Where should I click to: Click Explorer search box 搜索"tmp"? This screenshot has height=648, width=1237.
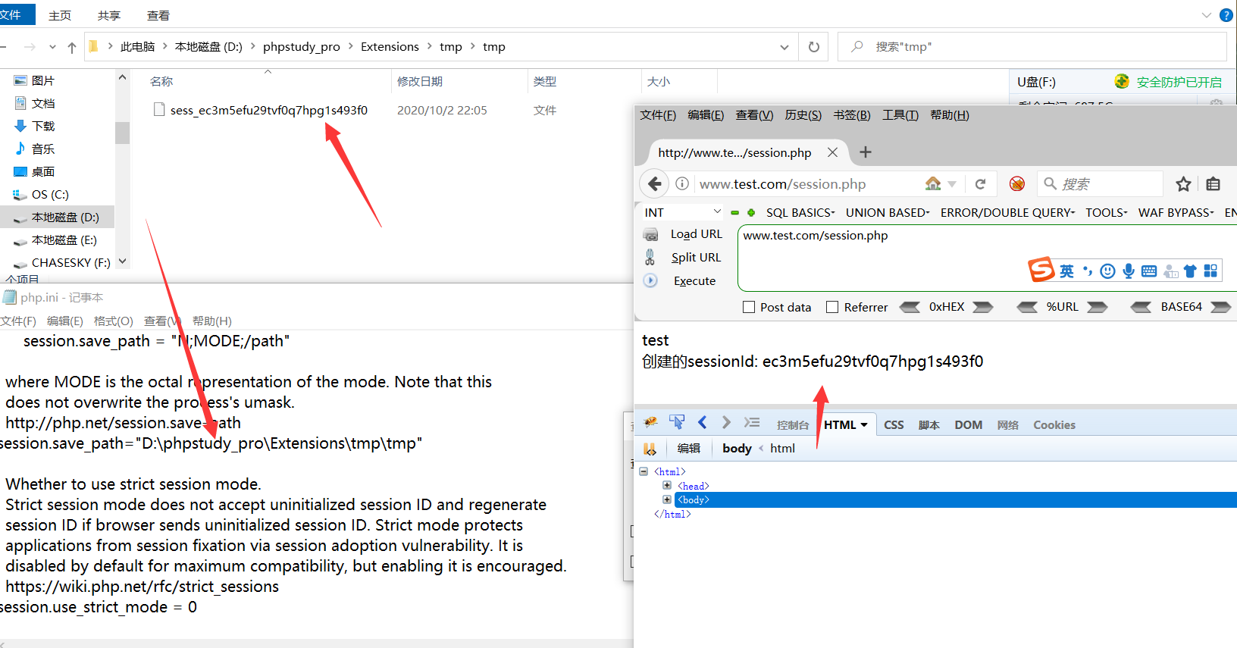[1032, 47]
